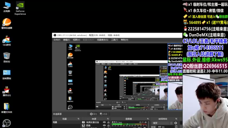Select the 图像 source row
Screen dimensions: 228x128
pos(95,125)
